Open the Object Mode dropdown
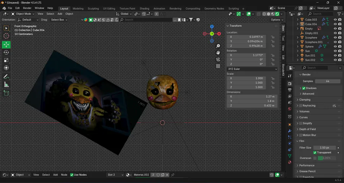This screenshot has height=183, width=344. [23, 14]
